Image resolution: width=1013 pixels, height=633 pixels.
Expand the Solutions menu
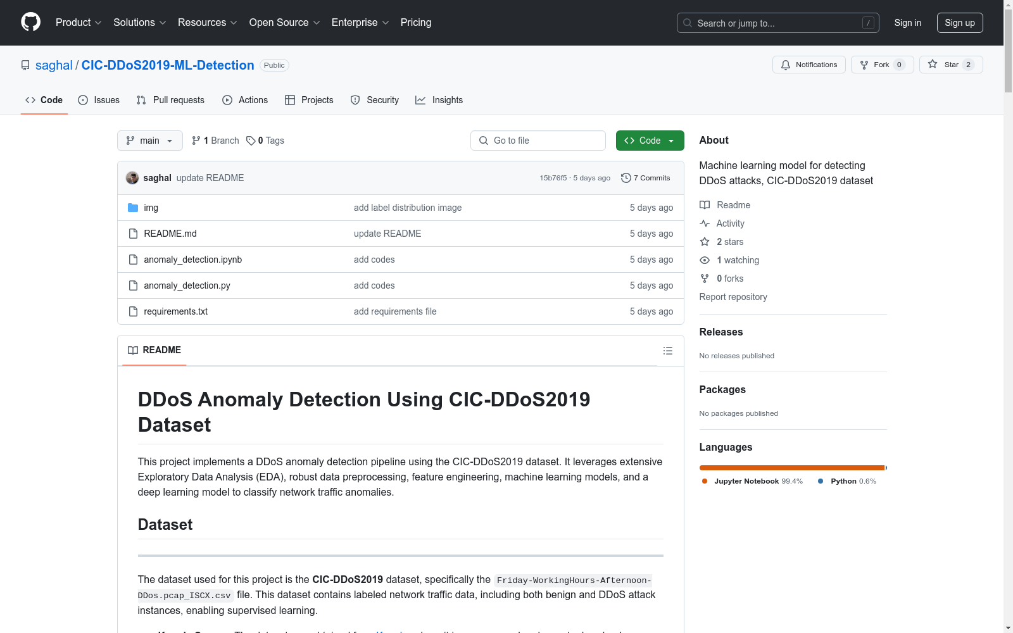(x=140, y=22)
